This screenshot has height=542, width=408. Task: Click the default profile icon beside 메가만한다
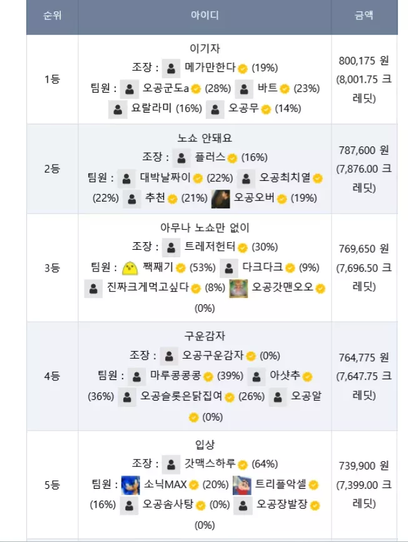point(171,68)
